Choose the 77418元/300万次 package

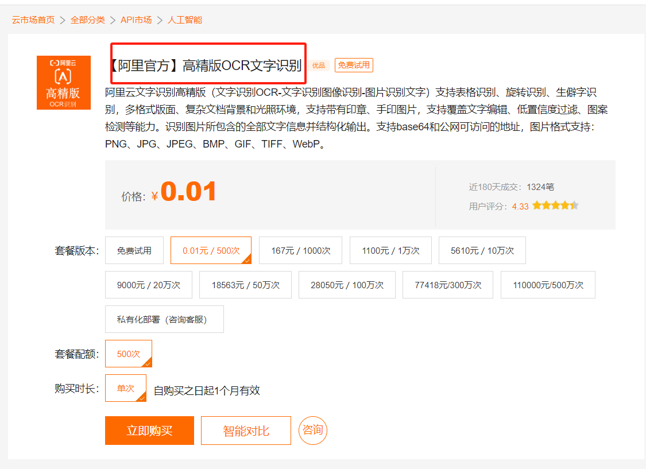(x=448, y=285)
